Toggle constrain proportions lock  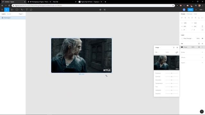[x=202, y=26]
